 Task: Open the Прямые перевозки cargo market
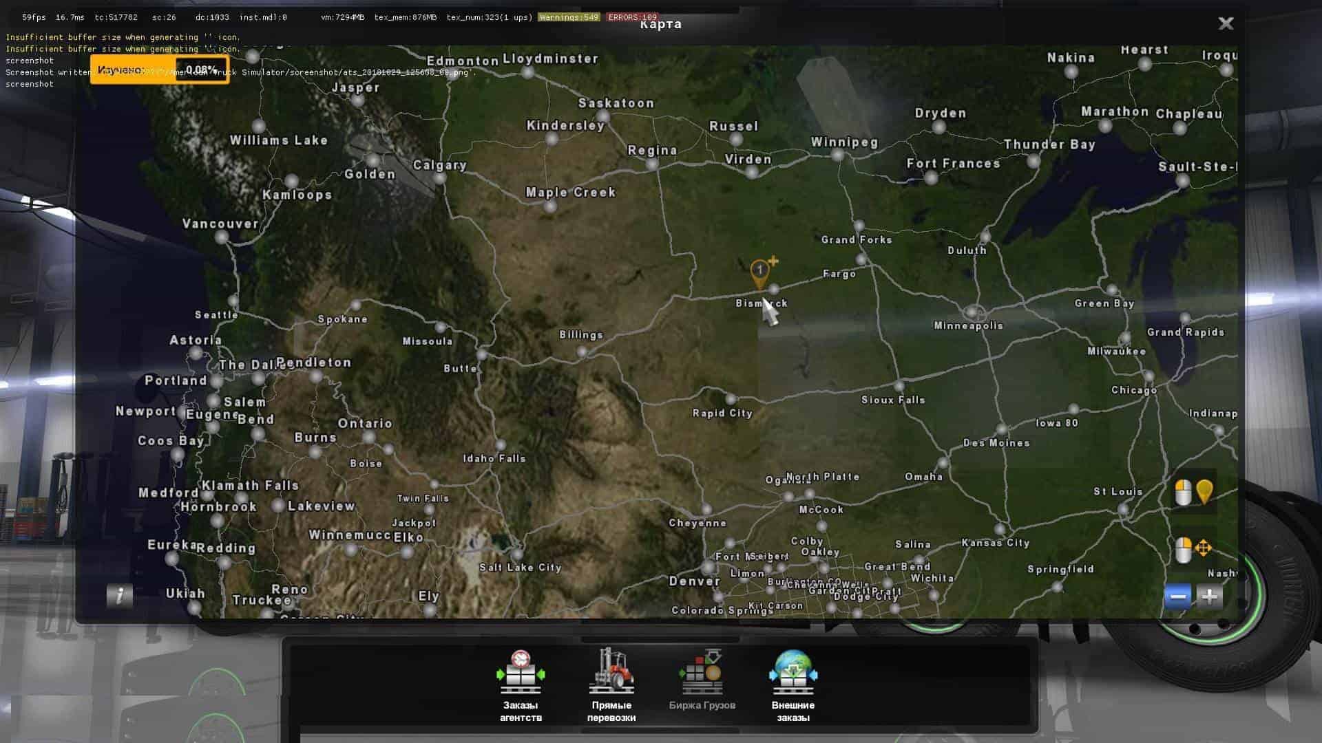click(611, 685)
